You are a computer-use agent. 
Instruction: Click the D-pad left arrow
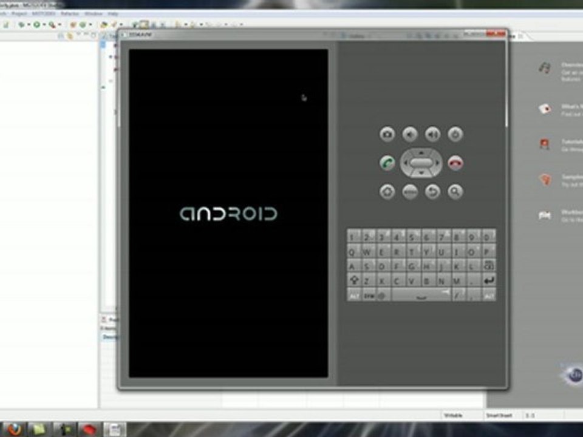(406, 163)
